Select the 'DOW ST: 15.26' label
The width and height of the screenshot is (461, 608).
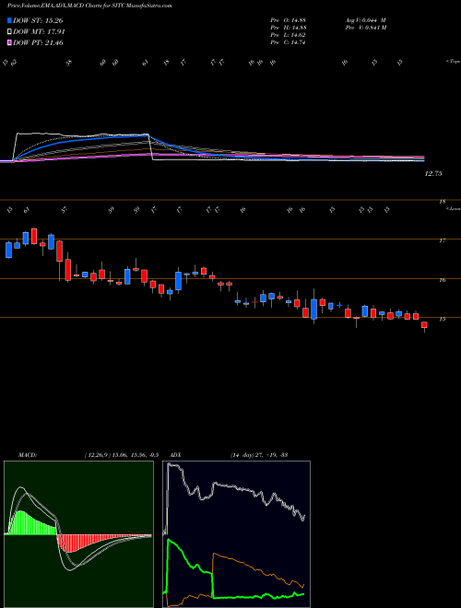click(38, 20)
